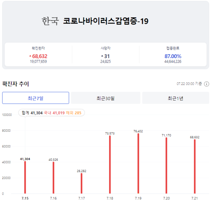Click the 100000 y-axis label

(7, 115)
